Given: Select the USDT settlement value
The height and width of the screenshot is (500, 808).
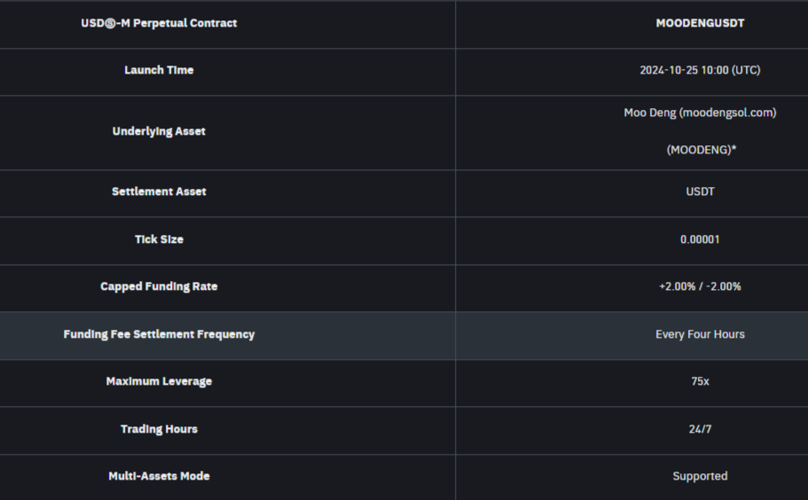Looking at the screenshot, I should 700,191.
